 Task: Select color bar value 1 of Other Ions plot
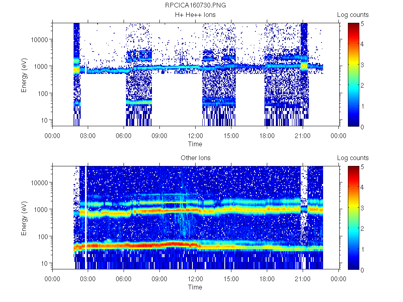pos(362,249)
